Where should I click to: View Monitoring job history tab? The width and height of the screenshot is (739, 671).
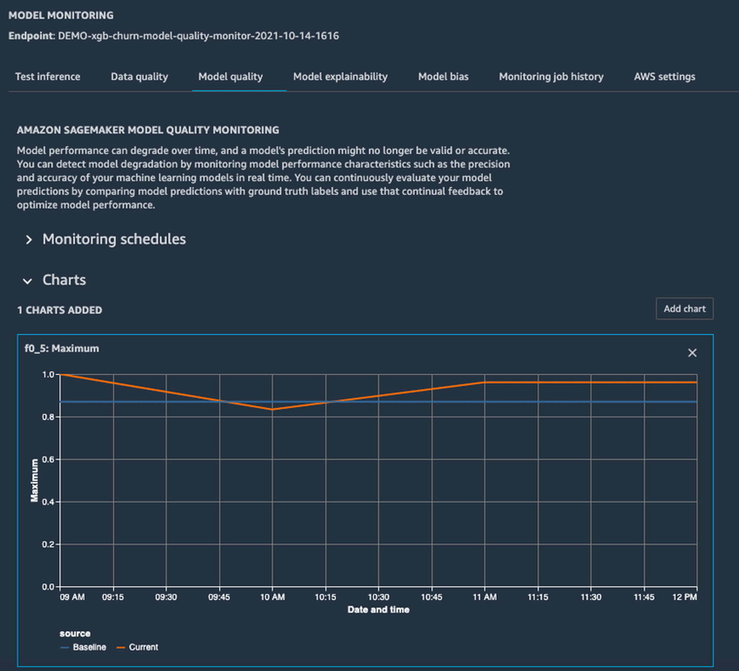pos(551,76)
